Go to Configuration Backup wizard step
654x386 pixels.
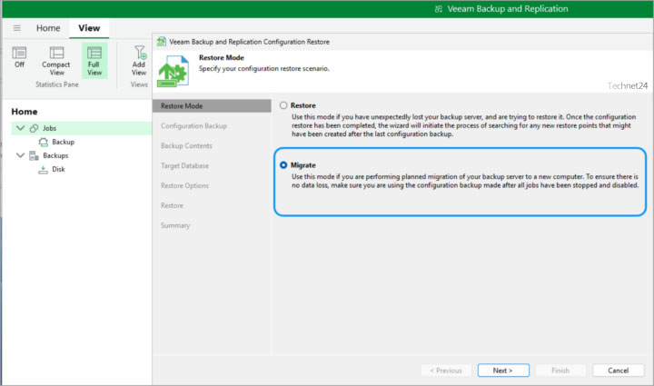click(x=194, y=126)
